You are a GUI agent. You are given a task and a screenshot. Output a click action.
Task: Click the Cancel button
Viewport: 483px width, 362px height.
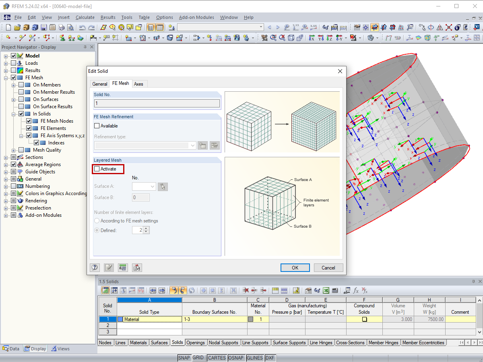(328, 268)
